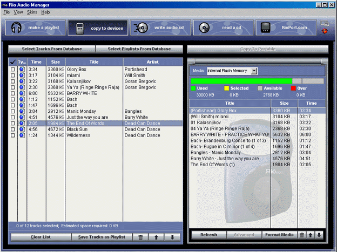Click the small colored Rio logo icon top right
This screenshot has width=337, height=252.
[x=325, y=31]
